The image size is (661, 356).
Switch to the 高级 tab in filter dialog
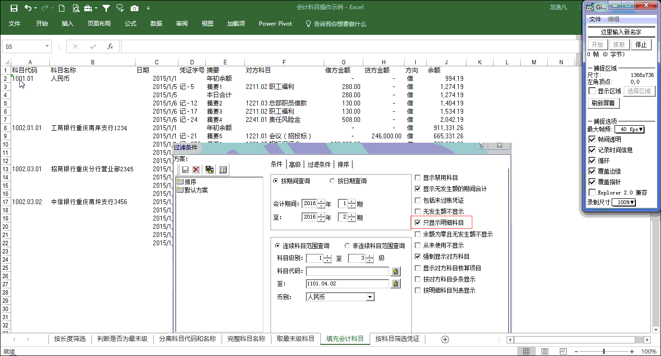coord(295,164)
